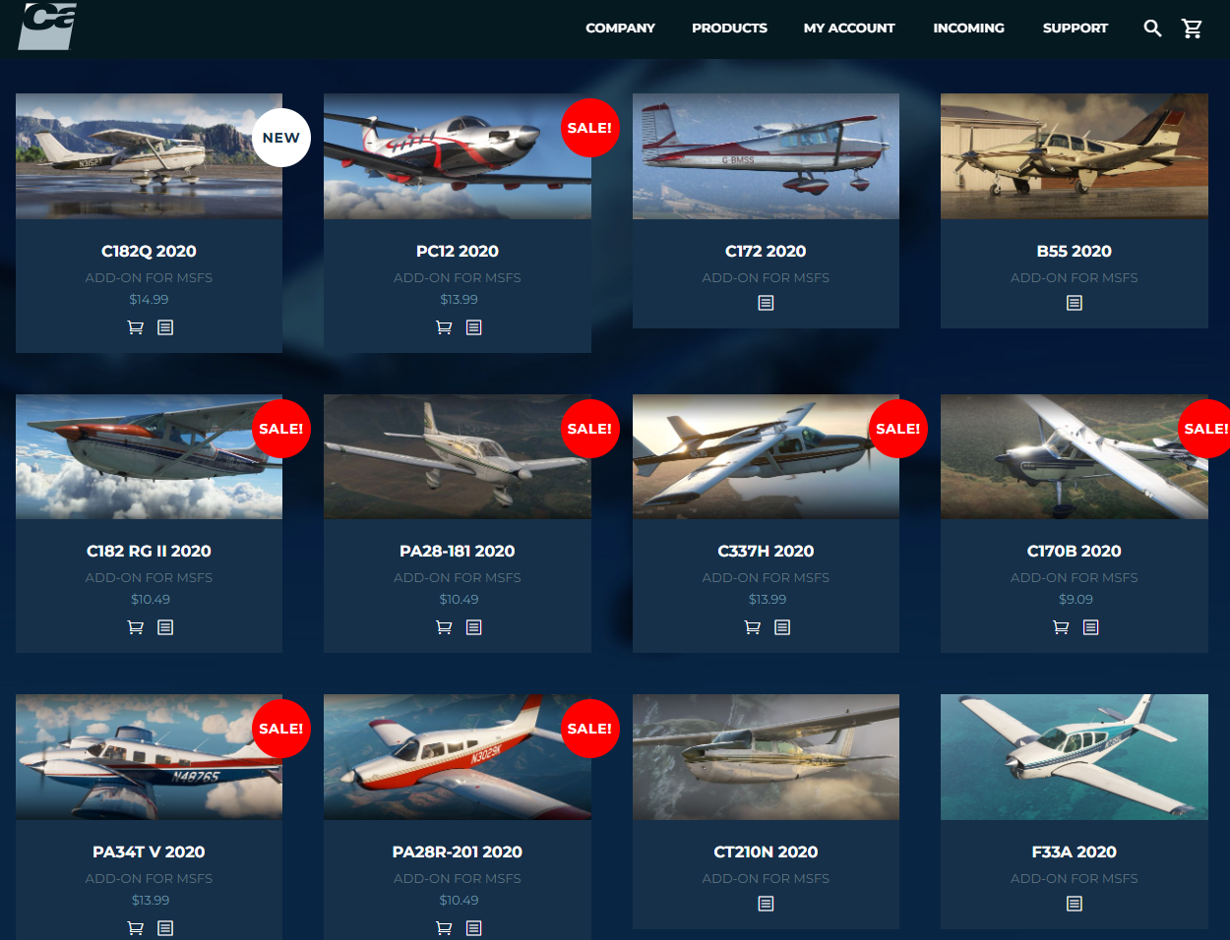Viewport: 1230px width, 940px height.
Task: Open the details icon under F33A 2020
Action: [x=1075, y=904]
